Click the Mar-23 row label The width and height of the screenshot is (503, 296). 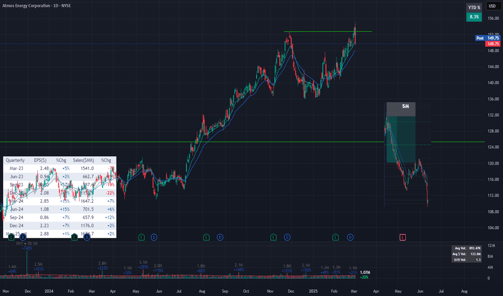tap(16, 168)
